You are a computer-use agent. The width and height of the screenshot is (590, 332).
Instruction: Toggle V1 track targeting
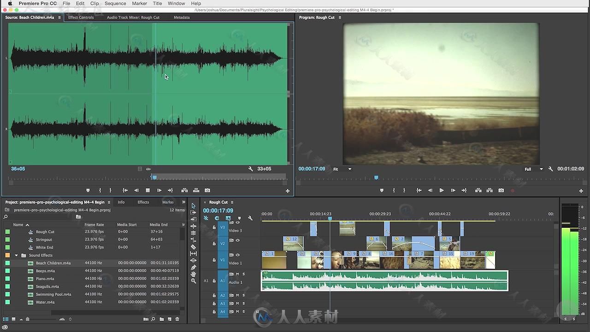[x=223, y=260]
